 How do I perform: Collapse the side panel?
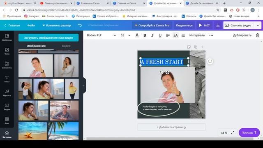click(x=83, y=86)
